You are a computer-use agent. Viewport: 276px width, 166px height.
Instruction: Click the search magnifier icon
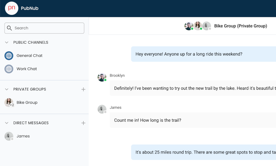(x=9, y=28)
